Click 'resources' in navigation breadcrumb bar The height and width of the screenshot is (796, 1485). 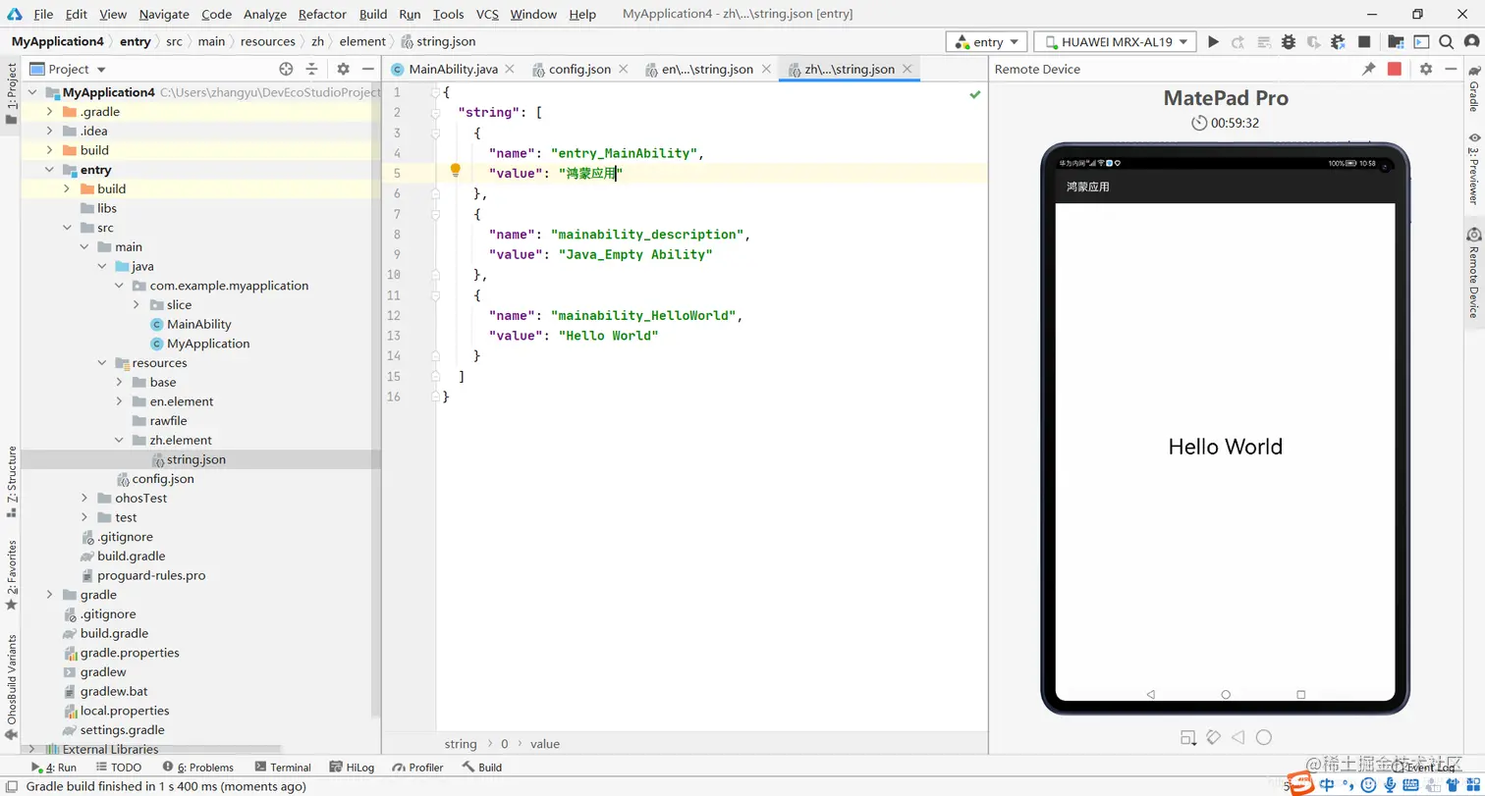tap(267, 41)
